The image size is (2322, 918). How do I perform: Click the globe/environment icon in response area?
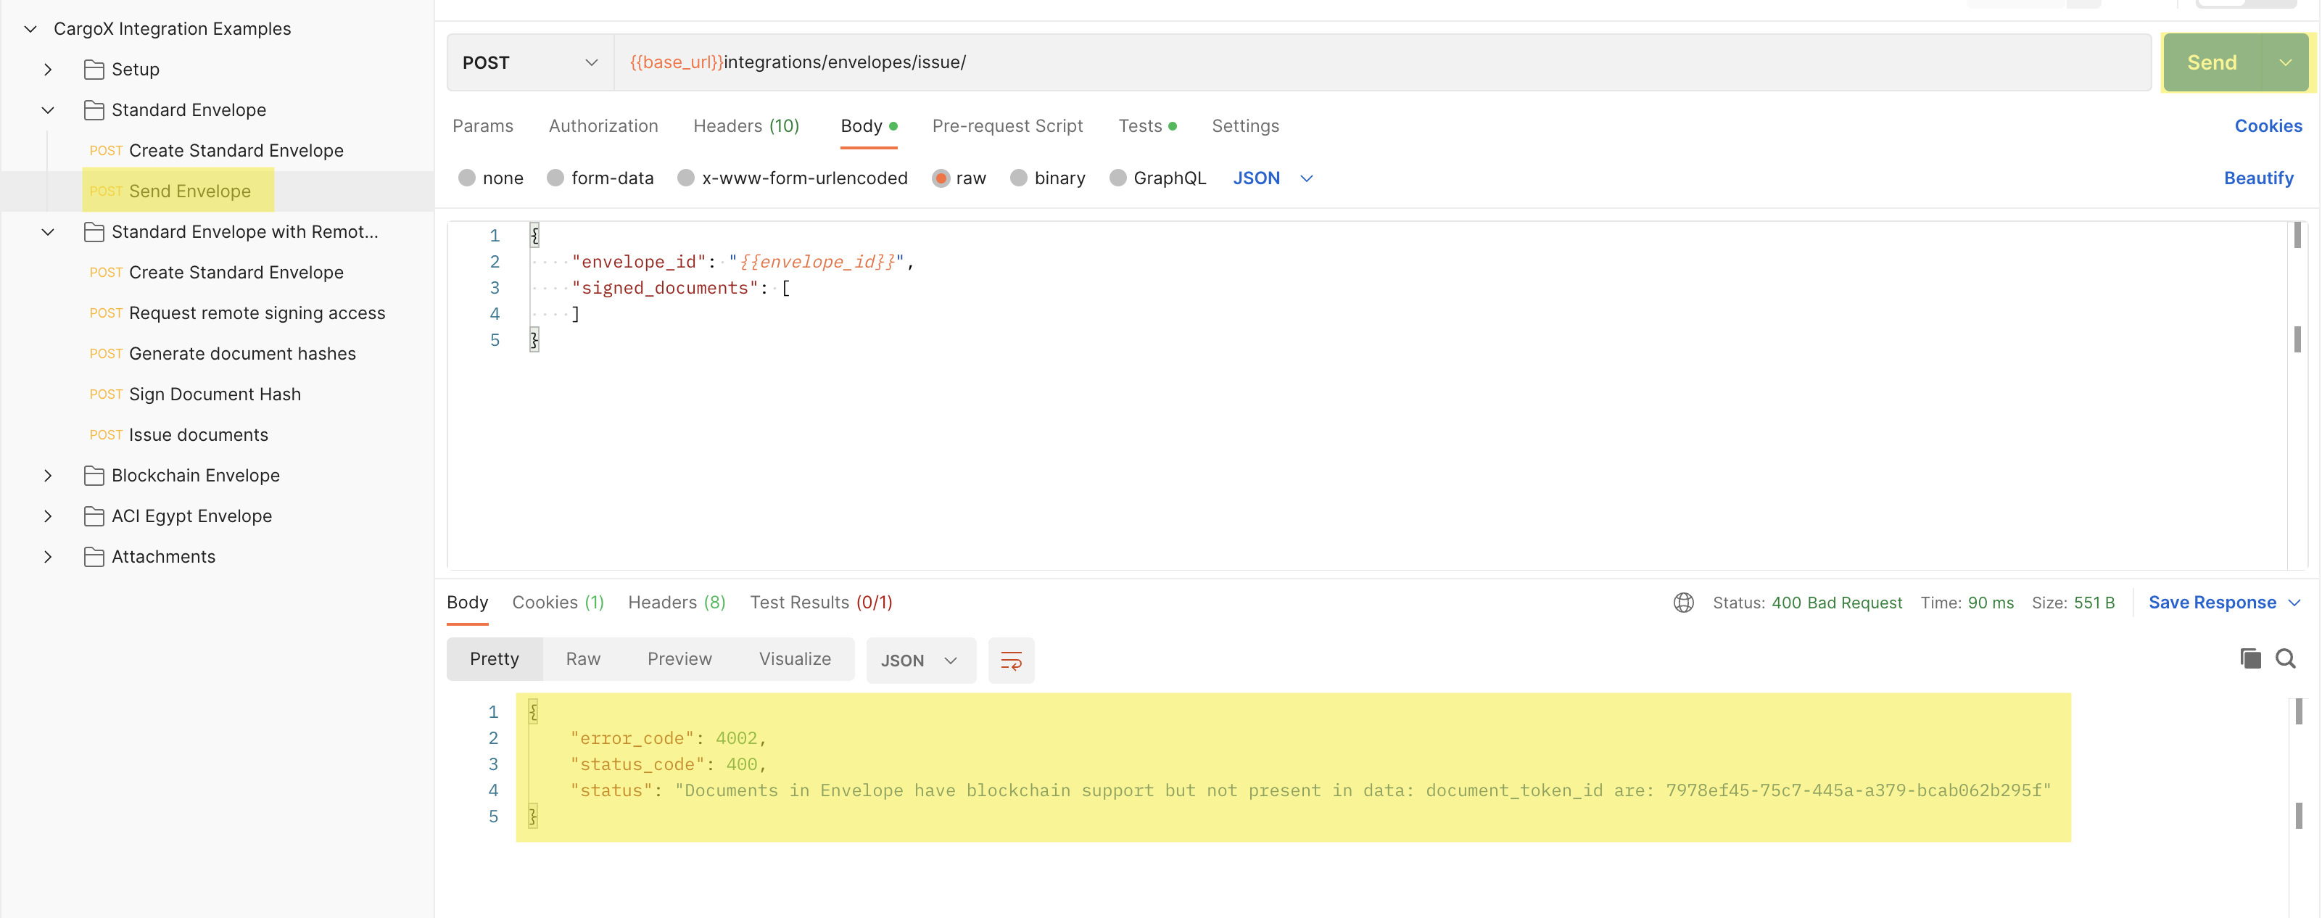(1682, 601)
